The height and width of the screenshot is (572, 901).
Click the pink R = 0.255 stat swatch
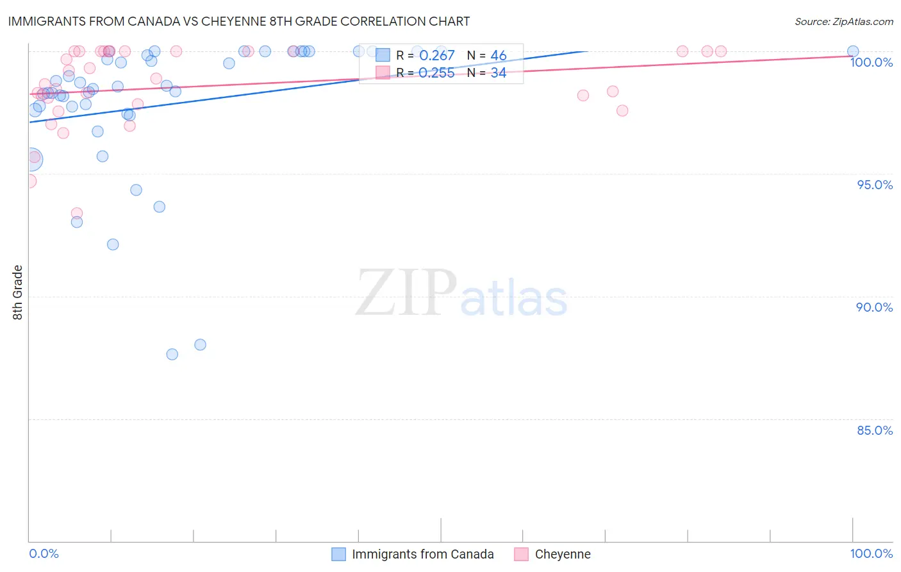click(383, 72)
